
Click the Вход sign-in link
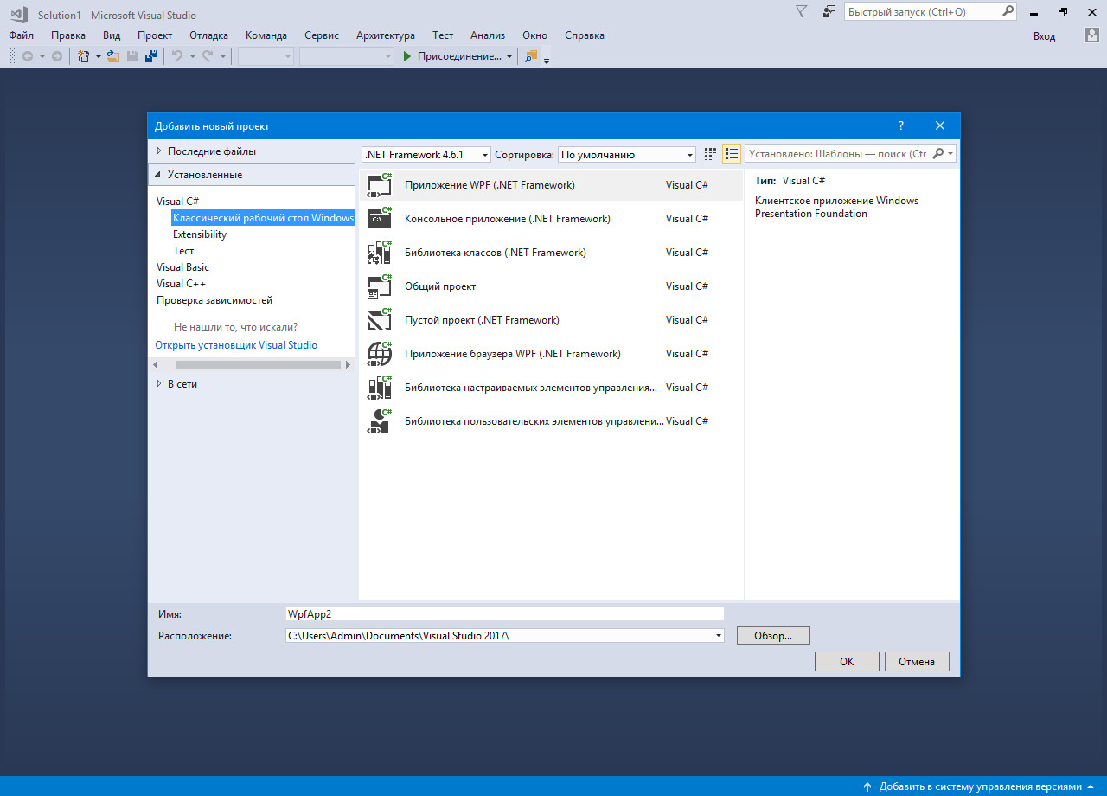[1044, 35]
